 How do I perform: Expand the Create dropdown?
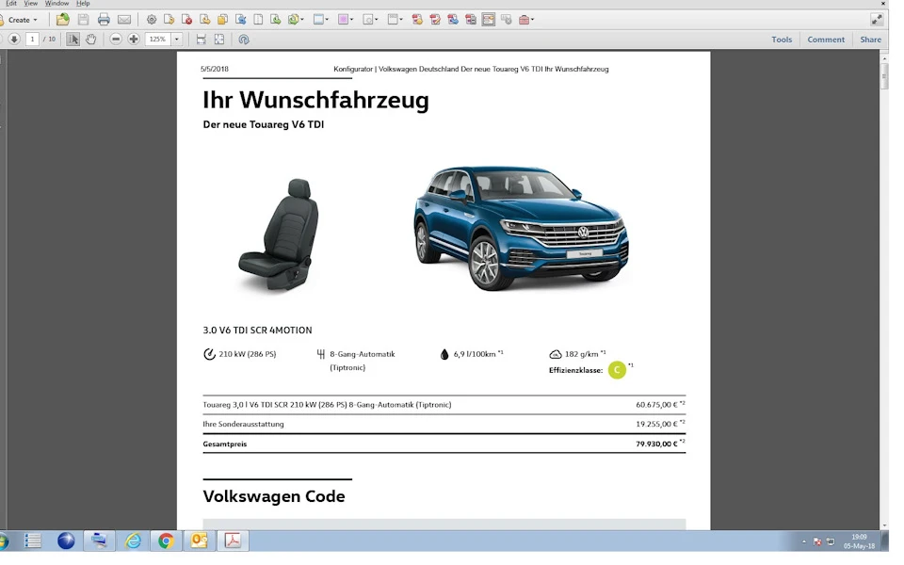click(23, 20)
